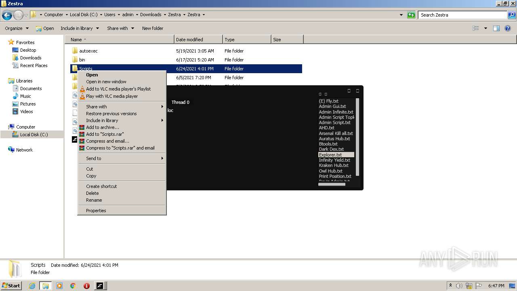Choose Open in new window
The image size is (517, 291).
[122, 82]
